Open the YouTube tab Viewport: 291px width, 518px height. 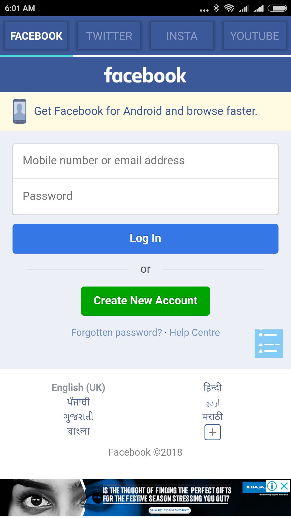tap(255, 36)
